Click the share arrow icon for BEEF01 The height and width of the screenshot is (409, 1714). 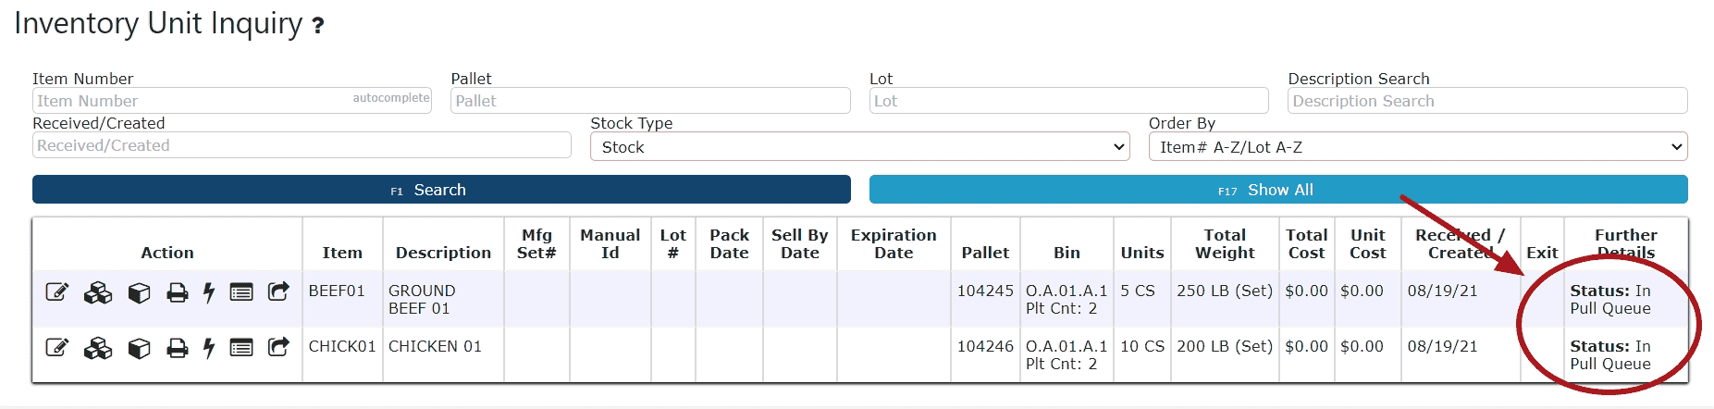click(278, 291)
